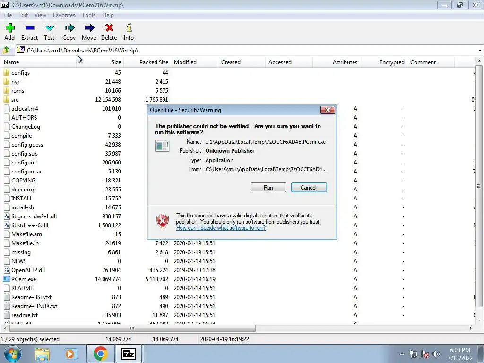Select libgcc_s_dw2-1.dll file icon

(7, 216)
